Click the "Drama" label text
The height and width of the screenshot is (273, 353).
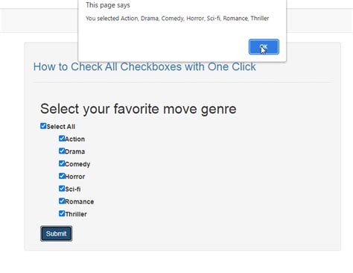[x=75, y=151]
